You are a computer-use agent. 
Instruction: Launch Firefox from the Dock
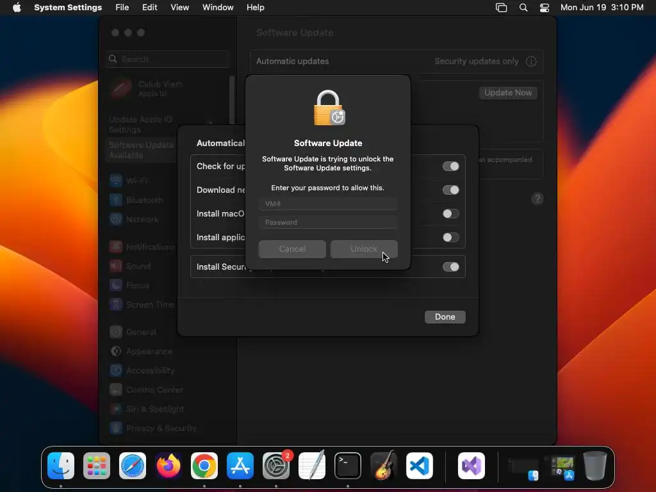coord(168,466)
